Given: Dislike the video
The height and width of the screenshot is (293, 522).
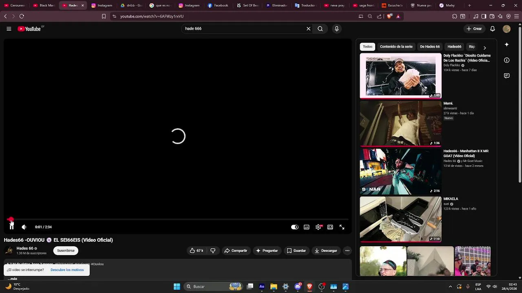Looking at the screenshot, I should point(213,251).
